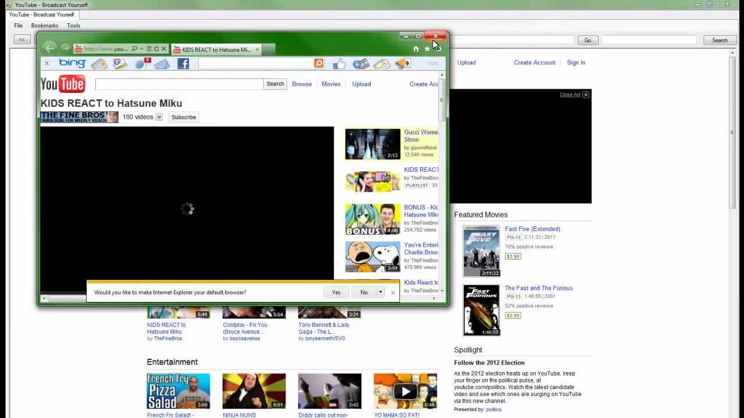The image size is (744, 418).
Task: Expand the 180 videos dropdown arrow
Action: coord(159,117)
